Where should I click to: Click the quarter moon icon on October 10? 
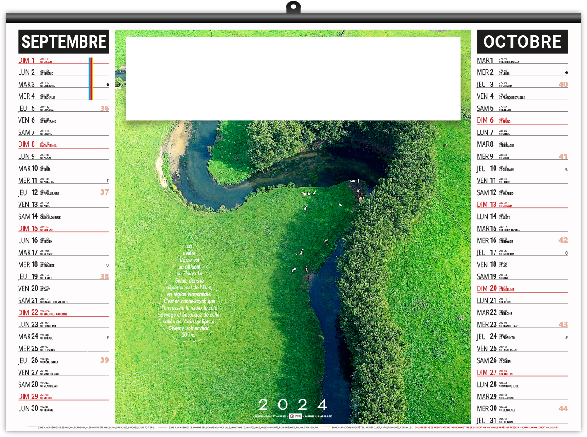click(566, 169)
